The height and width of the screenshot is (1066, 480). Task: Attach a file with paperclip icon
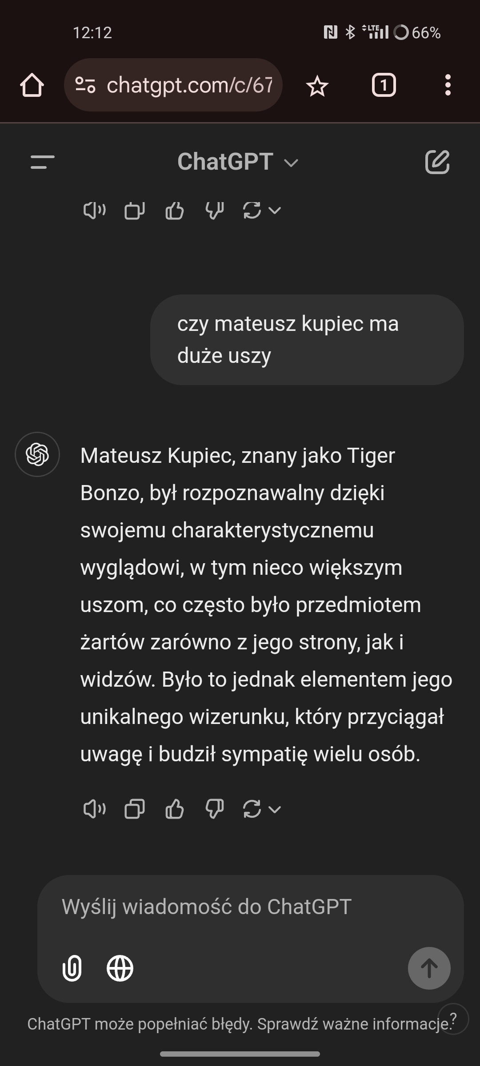pos(72,968)
